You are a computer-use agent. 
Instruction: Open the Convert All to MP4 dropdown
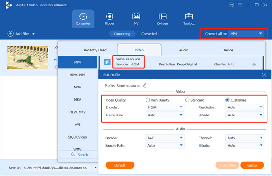pos(246,34)
